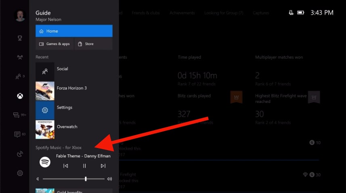Viewport: 346px width, 193px height.
Task: Go back to the previous Spotify track
Action: pyautogui.click(x=65, y=166)
